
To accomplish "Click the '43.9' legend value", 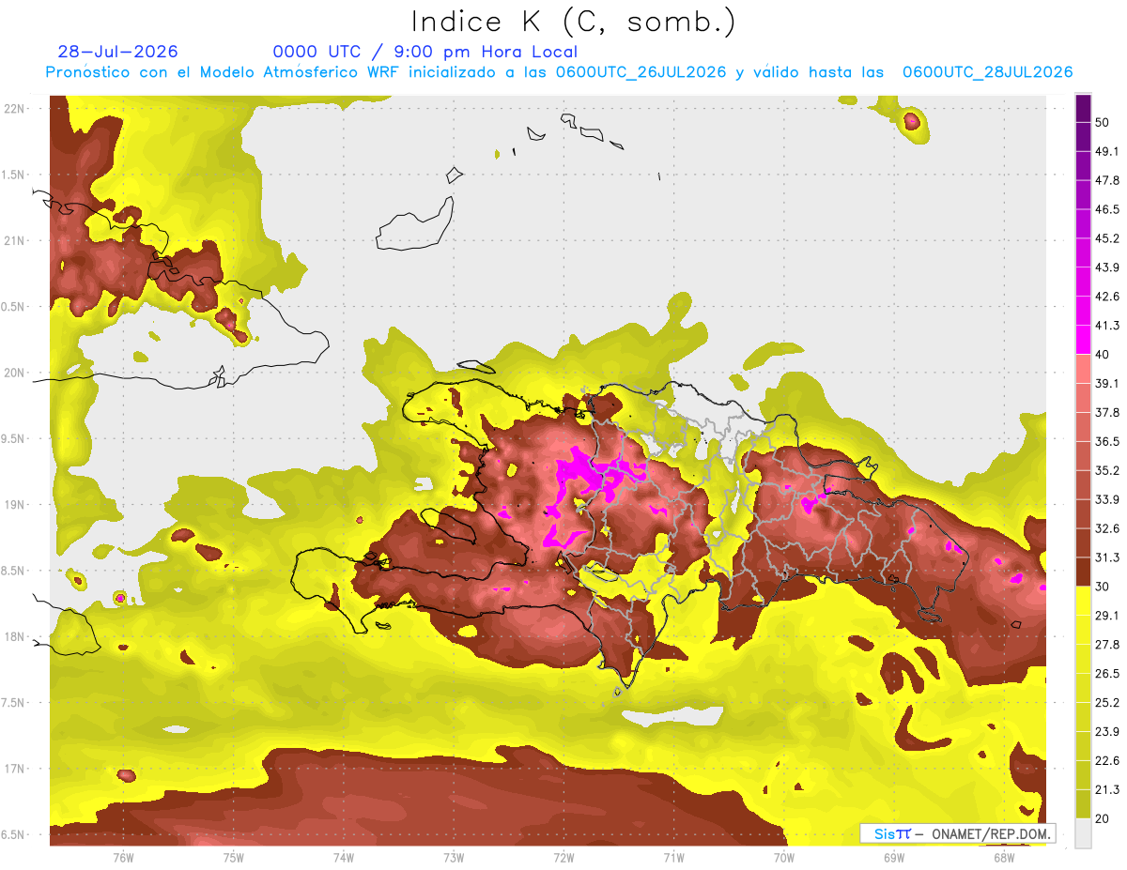I will click(x=1107, y=267).
